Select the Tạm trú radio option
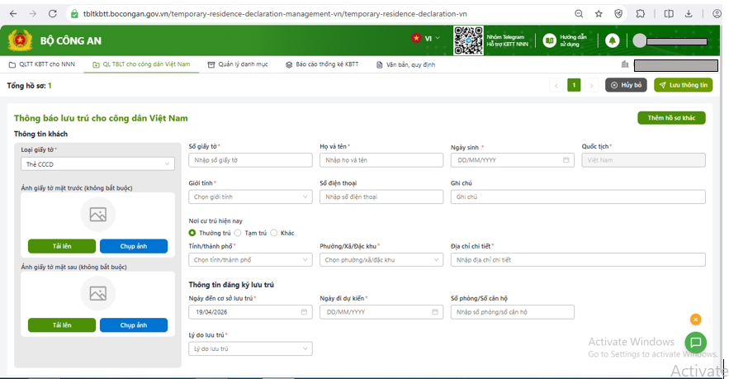 click(238, 233)
